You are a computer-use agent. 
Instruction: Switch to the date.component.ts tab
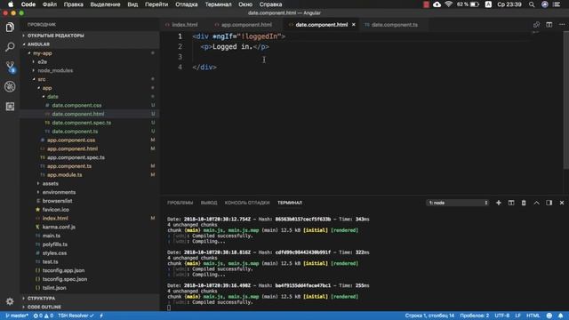point(394,25)
